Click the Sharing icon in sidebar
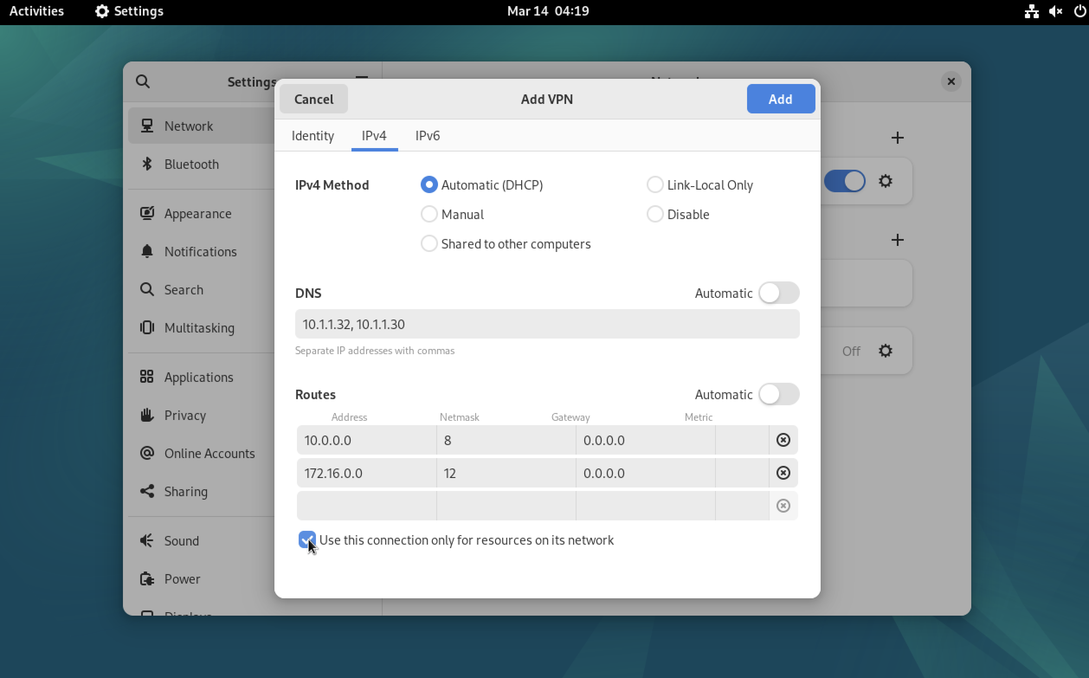Screen dimensions: 1089x678 click(x=147, y=491)
